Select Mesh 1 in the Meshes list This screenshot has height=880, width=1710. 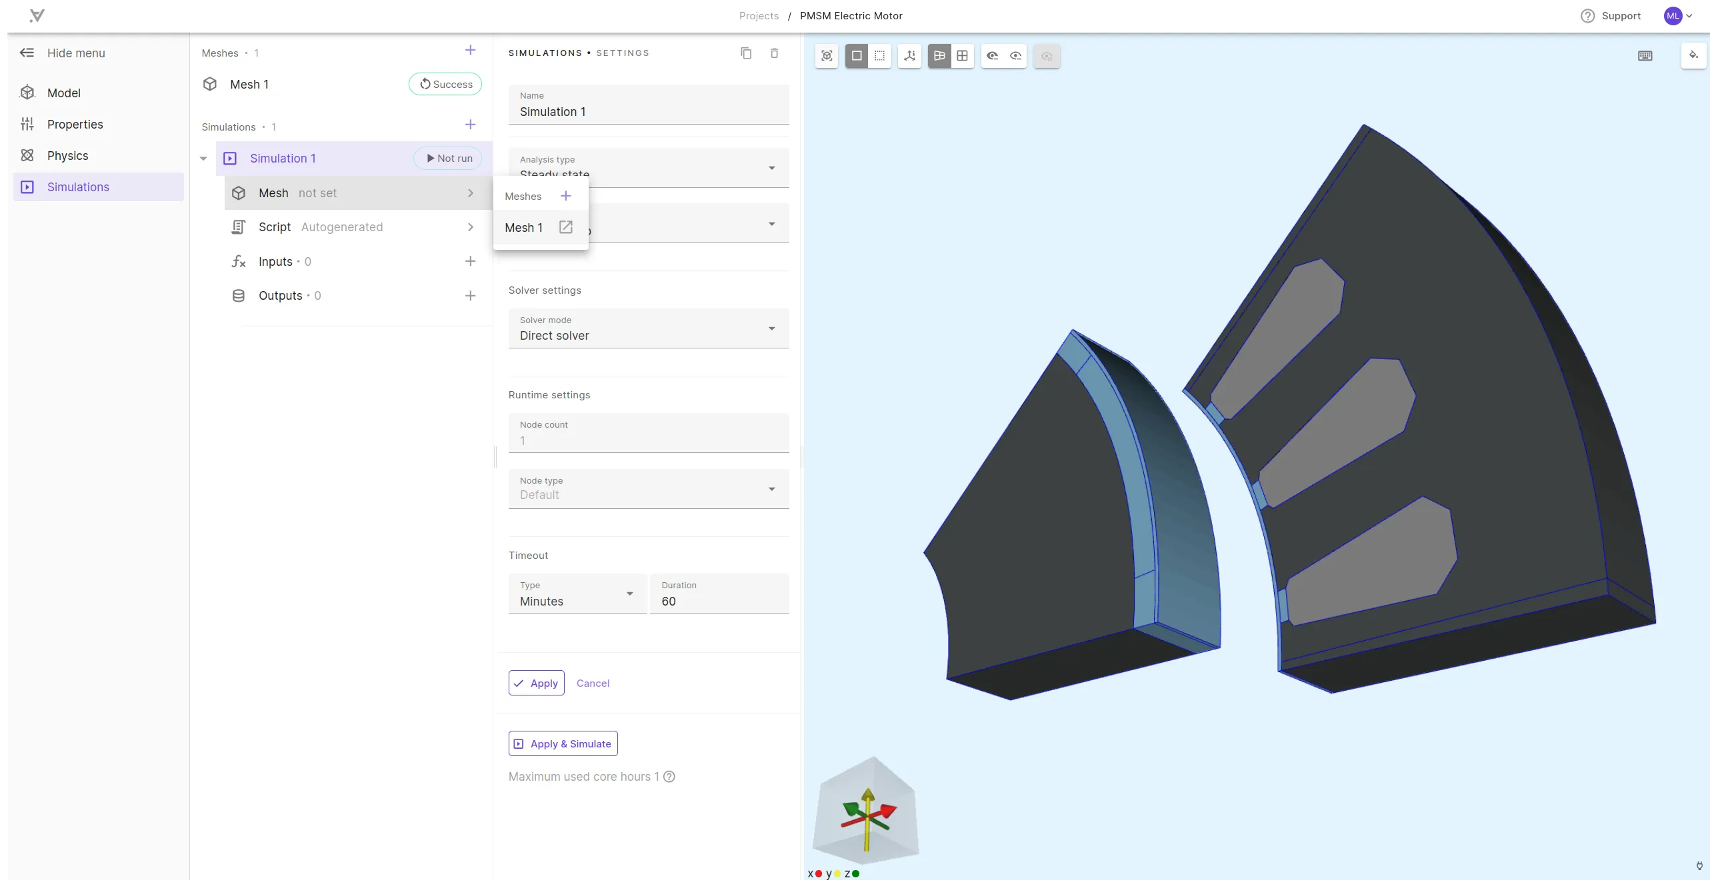pos(249,84)
